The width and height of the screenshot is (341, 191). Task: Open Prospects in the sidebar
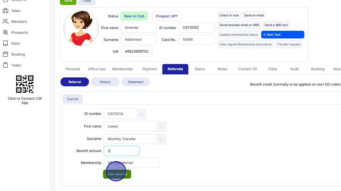[x=19, y=32]
